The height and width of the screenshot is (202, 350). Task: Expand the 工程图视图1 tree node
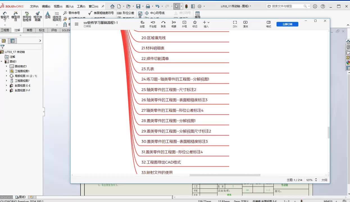(x=6, y=71)
